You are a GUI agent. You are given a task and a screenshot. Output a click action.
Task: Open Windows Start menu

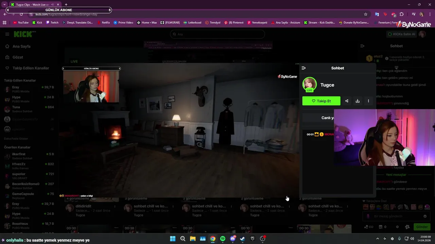173,239
